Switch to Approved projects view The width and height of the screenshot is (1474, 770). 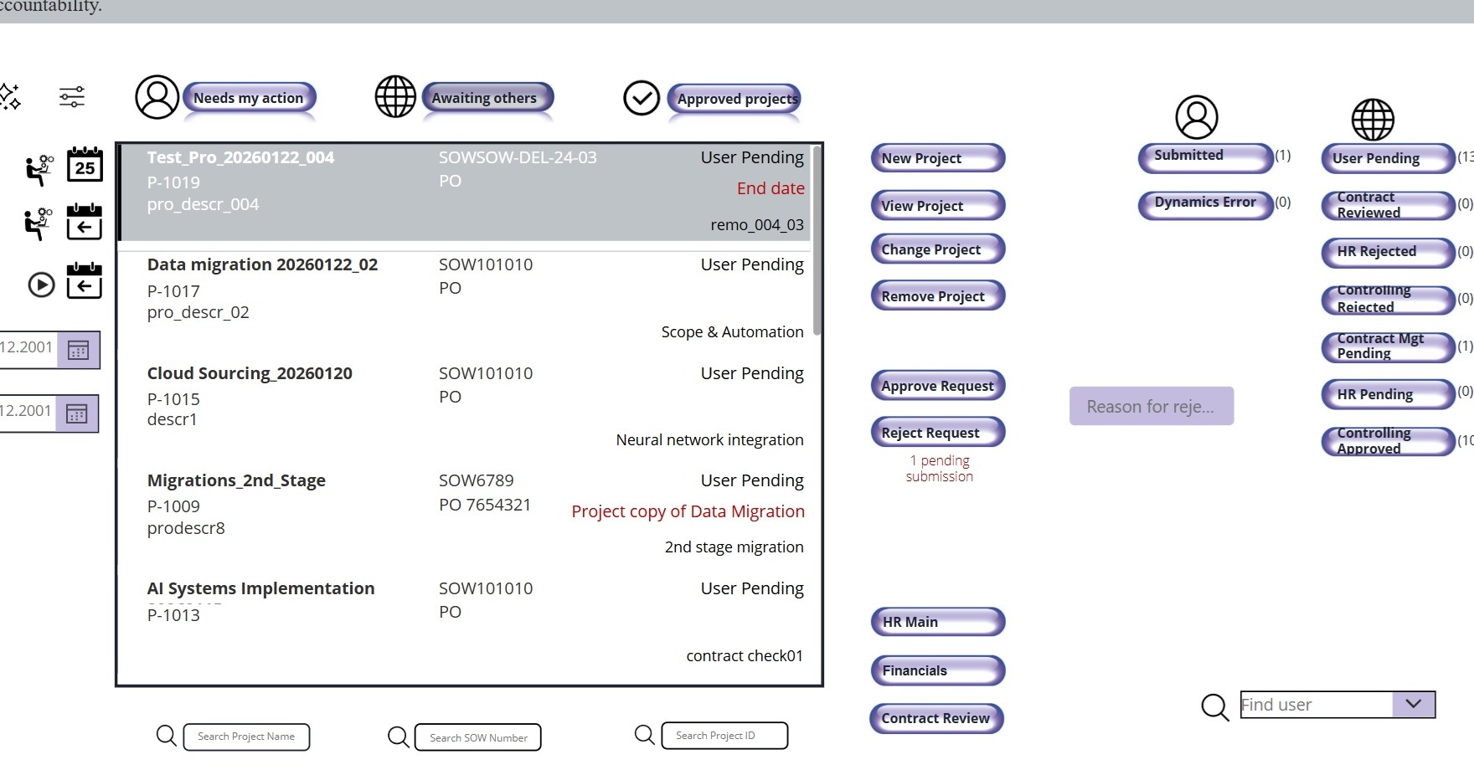click(734, 99)
